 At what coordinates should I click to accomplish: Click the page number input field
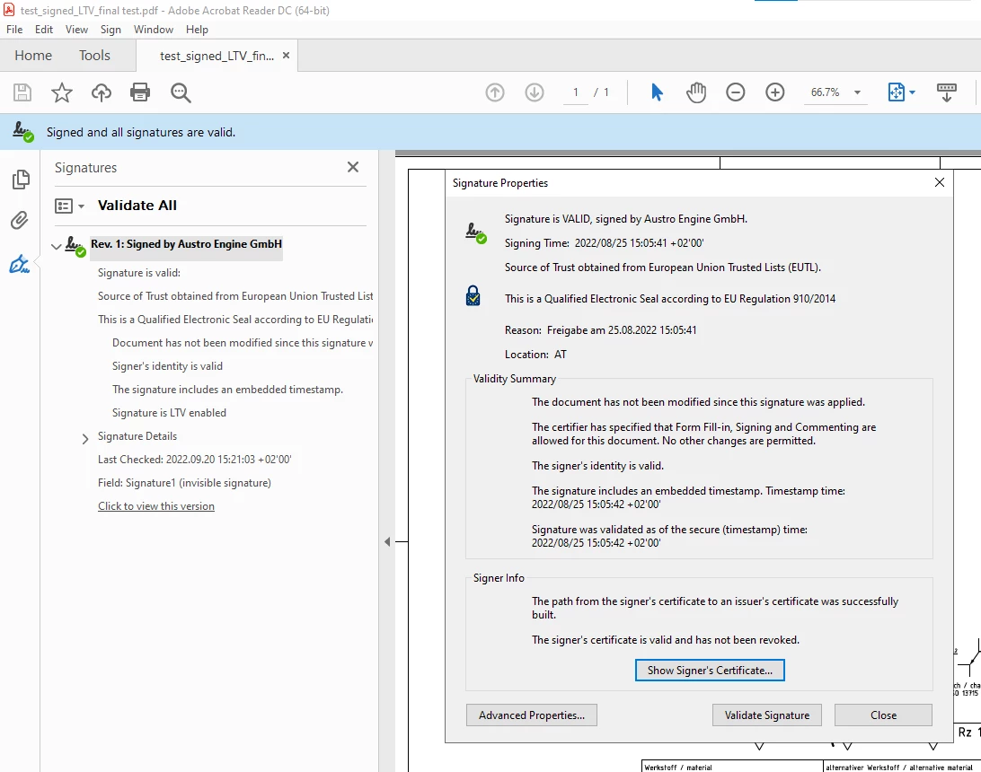pyautogui.click(x=575, y=92)
